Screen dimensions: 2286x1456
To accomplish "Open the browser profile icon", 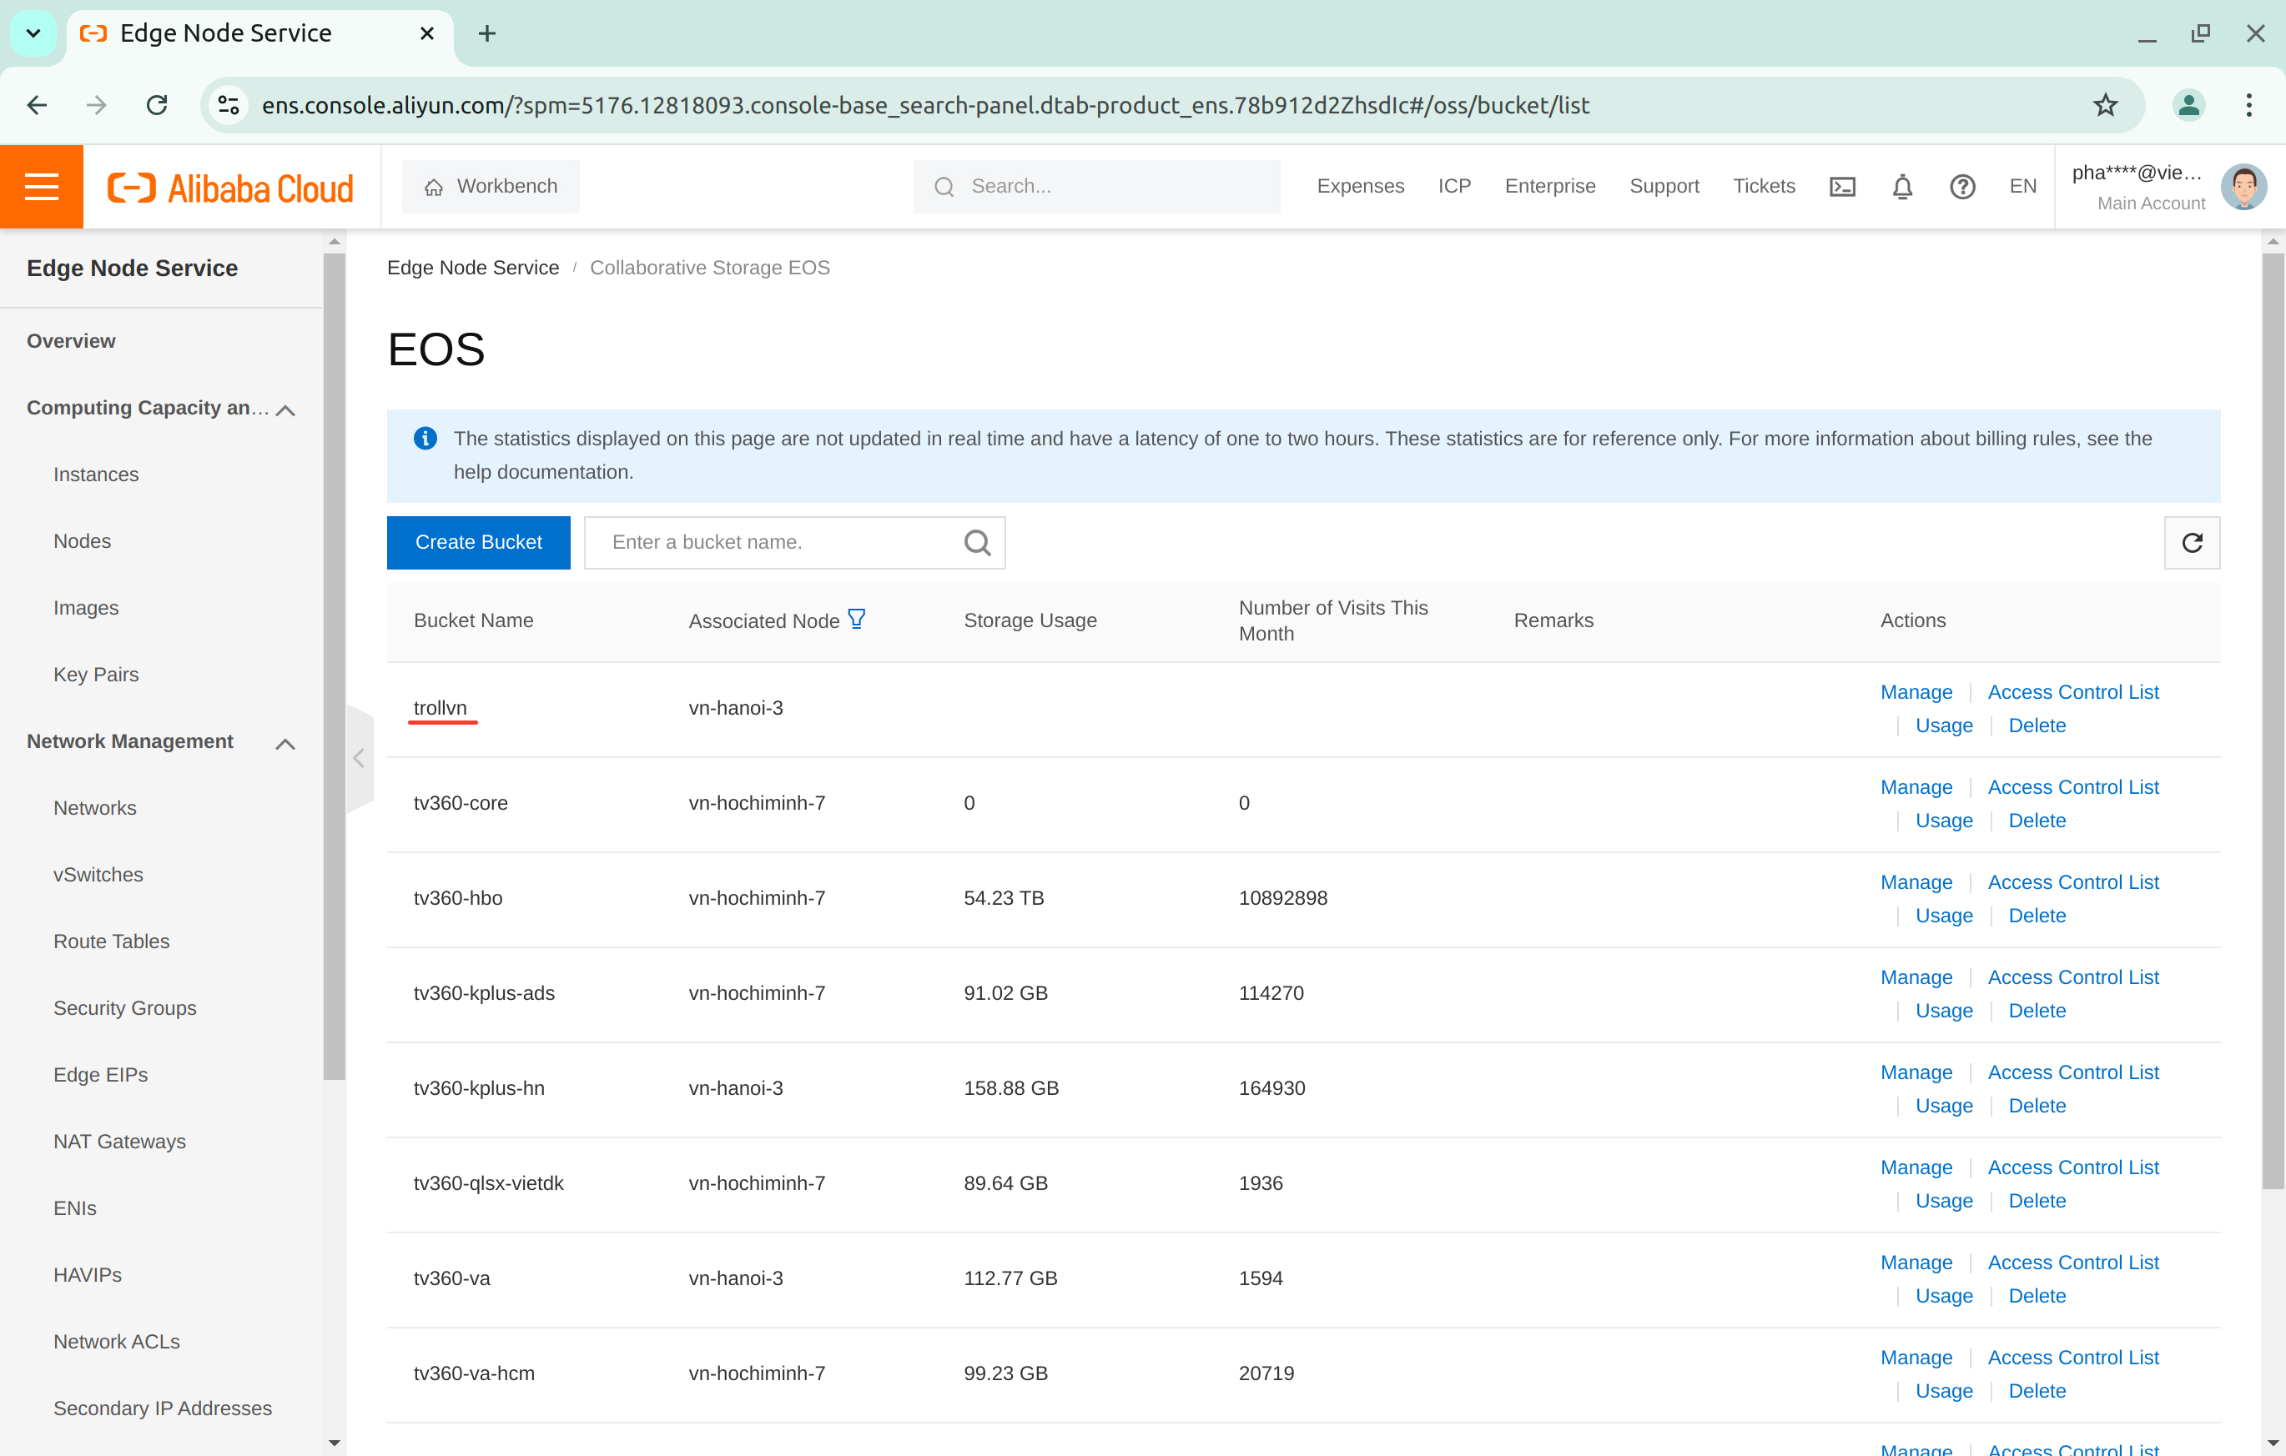I will pyautogui.click(x=2188, y=104).
